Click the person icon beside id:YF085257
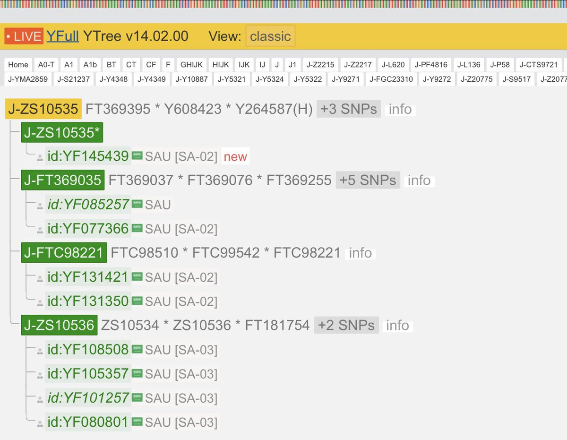The height and width of the screenshot is (440, 567). coord(40,206)
